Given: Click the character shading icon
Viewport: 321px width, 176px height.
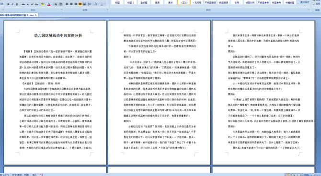Looking at the screenshot, I should [56, 4].
